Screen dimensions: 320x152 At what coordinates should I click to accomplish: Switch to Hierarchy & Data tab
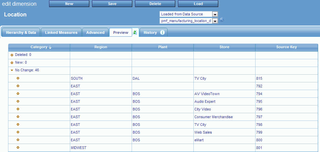tap(21, 32)
